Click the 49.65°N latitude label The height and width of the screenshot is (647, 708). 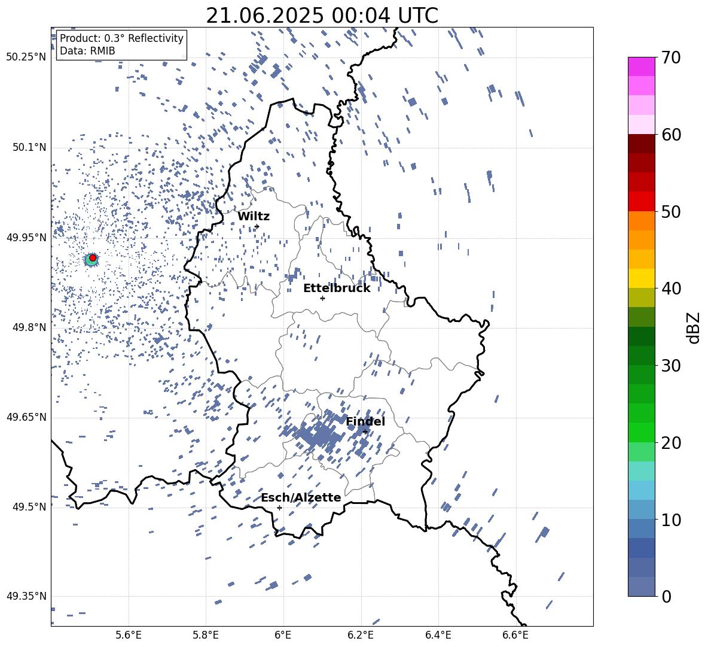(x=26, y=417)
